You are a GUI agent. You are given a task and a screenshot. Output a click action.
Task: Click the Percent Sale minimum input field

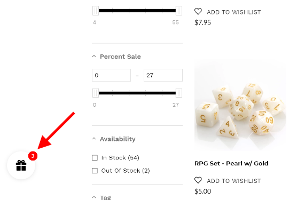click(x=111, y=75)
